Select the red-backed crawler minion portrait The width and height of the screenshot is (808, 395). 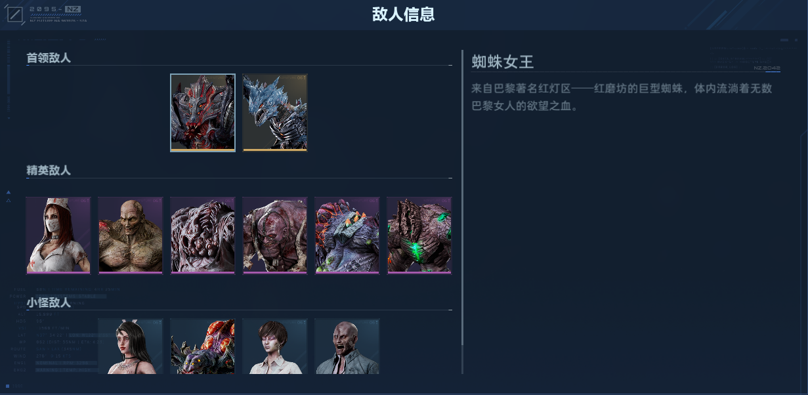[203, 346]
